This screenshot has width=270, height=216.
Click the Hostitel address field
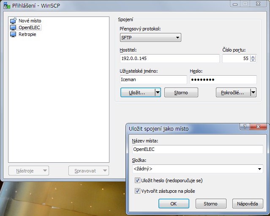pyautogui.click(x=169, y=59)
